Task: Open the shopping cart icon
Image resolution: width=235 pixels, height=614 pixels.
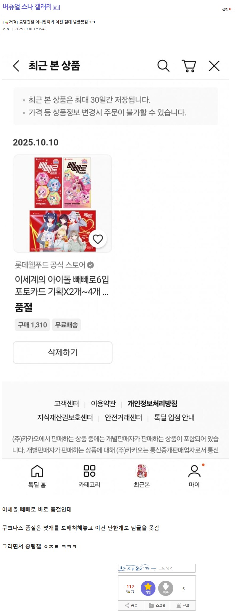Action: [189, 66]
